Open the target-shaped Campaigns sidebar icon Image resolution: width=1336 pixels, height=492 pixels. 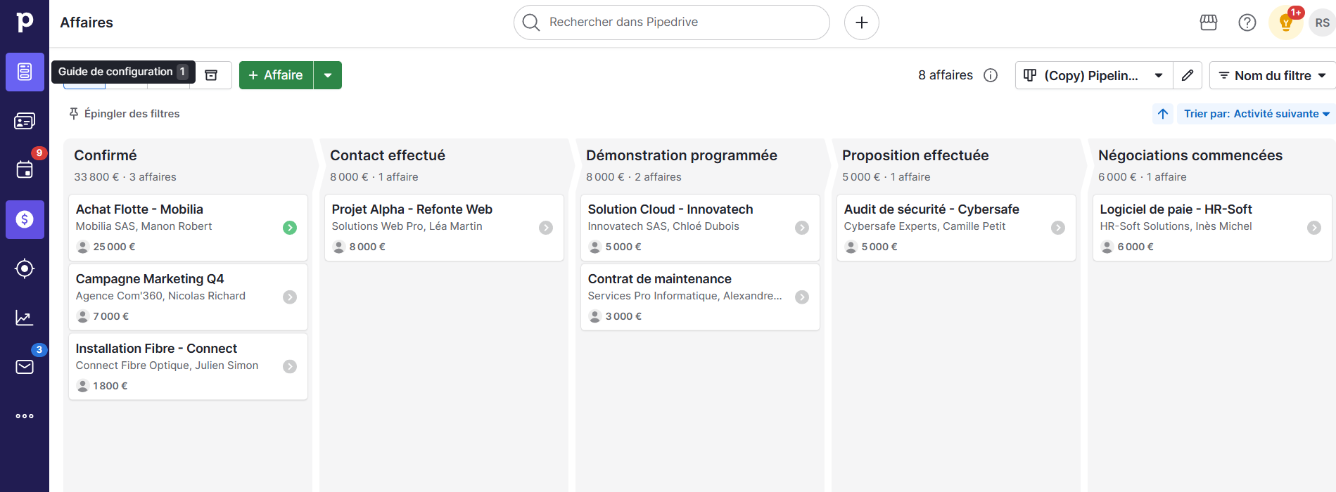pos(25,268)
